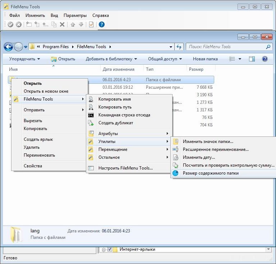This screenshot has width=276, height=264.
Task: Click the delete X toolbar icon
Action: [x=62, y=24]
